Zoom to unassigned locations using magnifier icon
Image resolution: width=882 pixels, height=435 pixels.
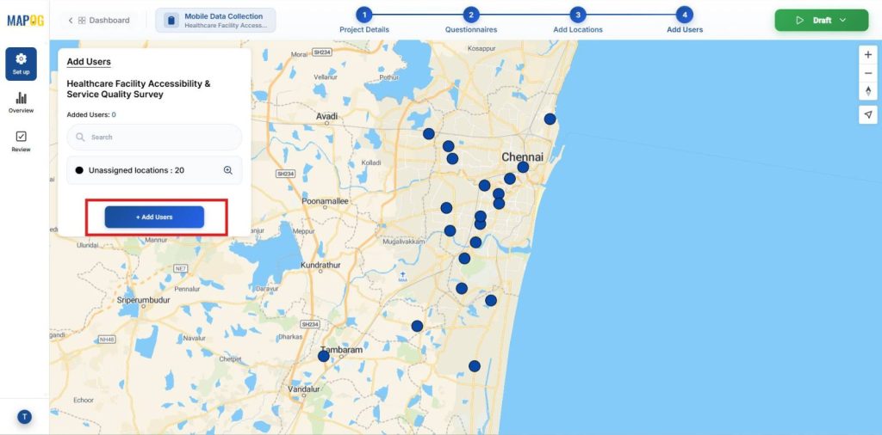coord(228,170)
